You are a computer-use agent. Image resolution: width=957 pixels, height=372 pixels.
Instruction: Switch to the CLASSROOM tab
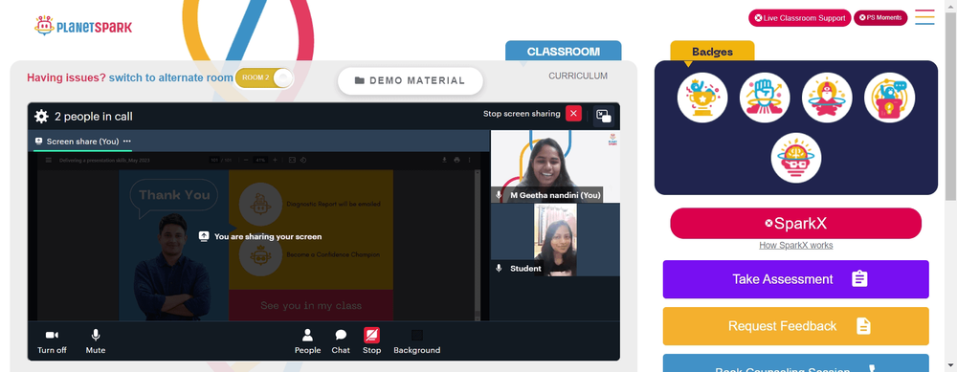[x=564, y=52]
